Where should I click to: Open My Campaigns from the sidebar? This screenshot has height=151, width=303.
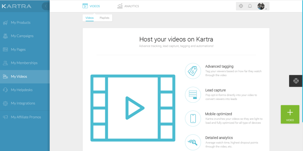point(22,36)
